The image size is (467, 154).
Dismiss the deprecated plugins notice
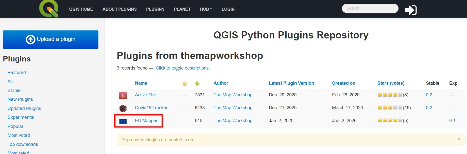tap(459, 139)
